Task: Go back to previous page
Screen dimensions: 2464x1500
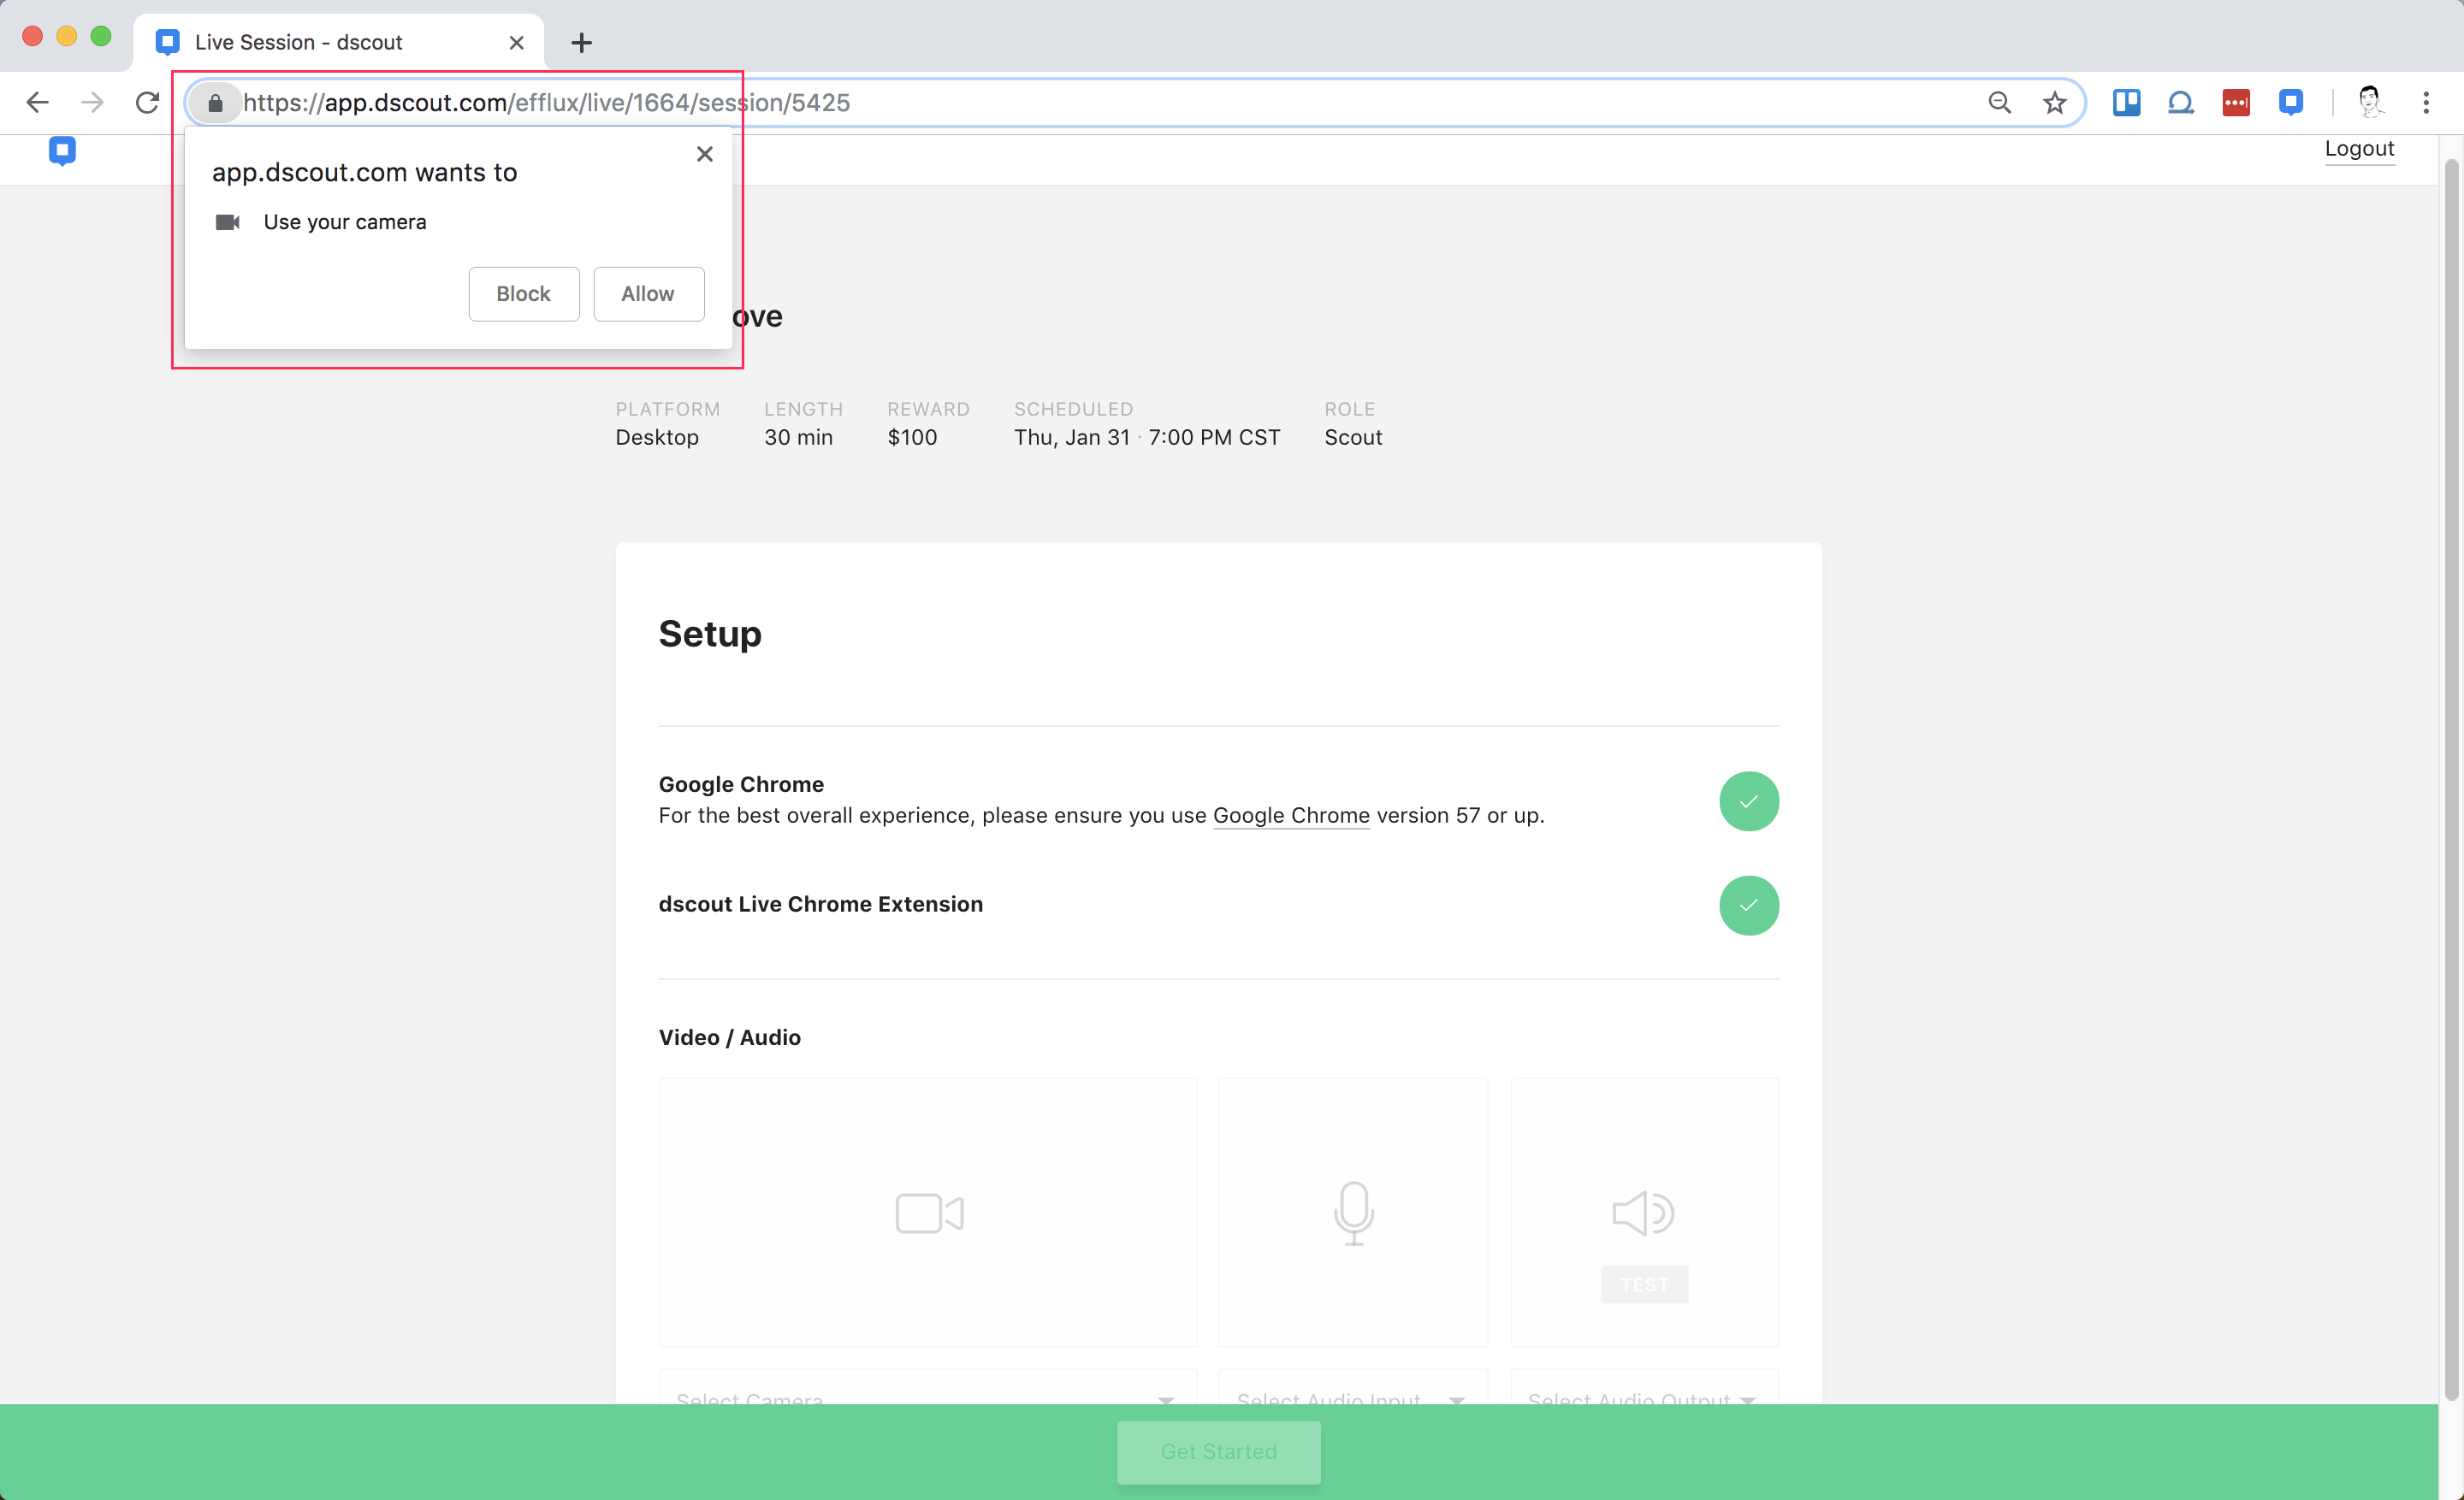Action: [x=37, y=102]
